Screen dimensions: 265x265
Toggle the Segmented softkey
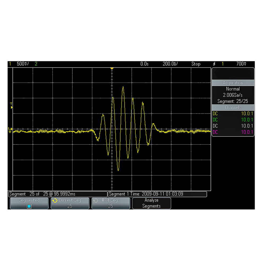point(29,203)
